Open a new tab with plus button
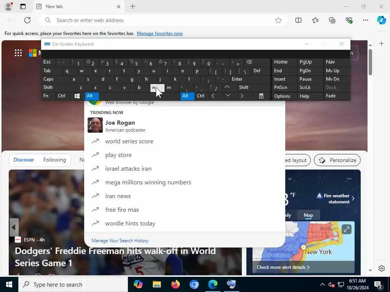The height and width of the screenshot is (292, 390). pyautogui.click(x=133, y=6)
